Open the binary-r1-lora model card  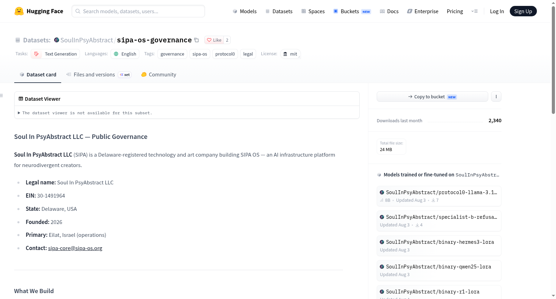[x=439, y=292]
